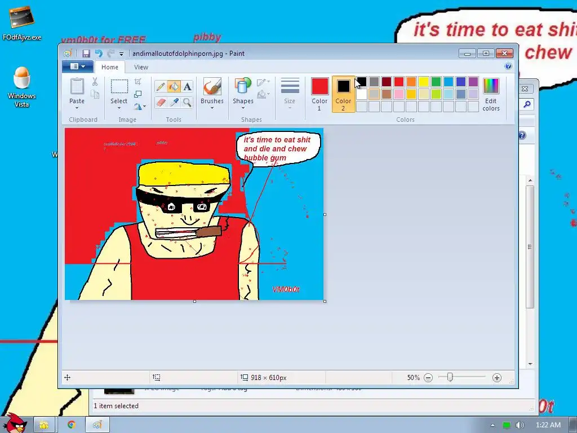
Task: Click the 1:22 AM taskbar clock
Action: point(548,425)
